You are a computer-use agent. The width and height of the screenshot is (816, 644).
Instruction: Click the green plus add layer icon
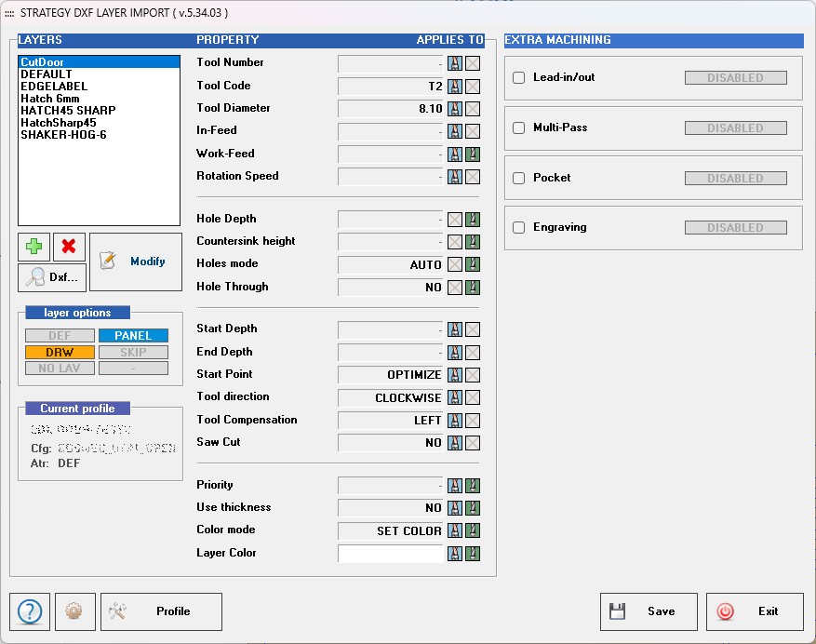pos(33,247)
